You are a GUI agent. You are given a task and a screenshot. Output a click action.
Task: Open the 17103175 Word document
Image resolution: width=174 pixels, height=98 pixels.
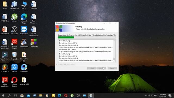coord(5,18)
